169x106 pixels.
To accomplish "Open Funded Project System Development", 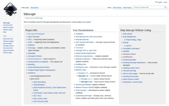I will pos(42,70).
